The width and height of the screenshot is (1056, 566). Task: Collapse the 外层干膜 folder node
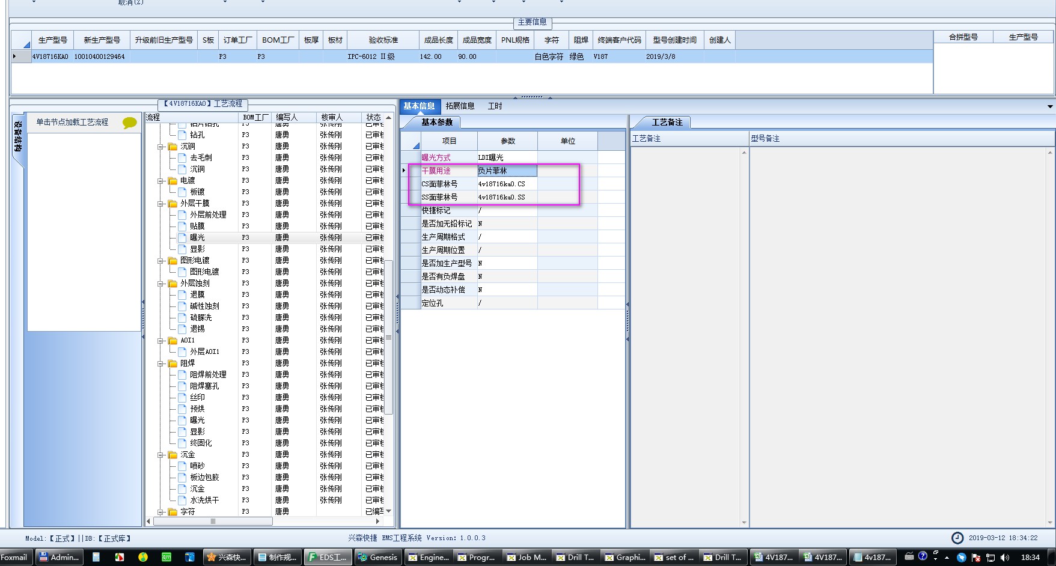(161, 204)
